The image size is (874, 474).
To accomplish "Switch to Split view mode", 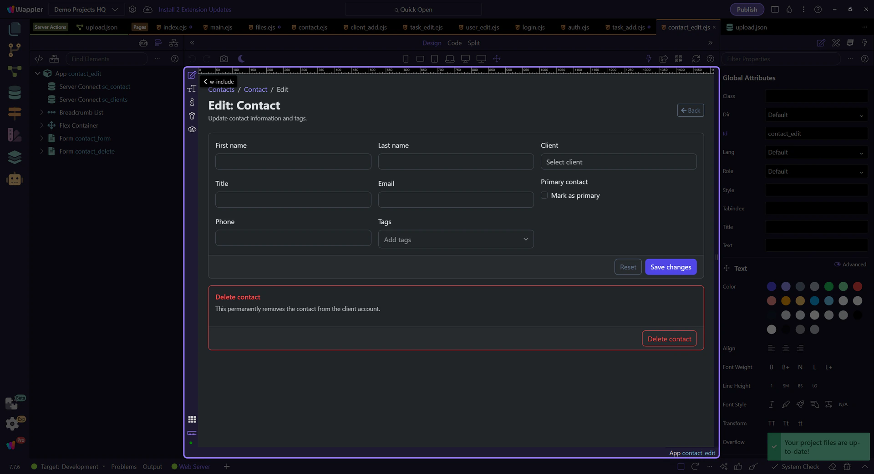I will tap(473, 43).
